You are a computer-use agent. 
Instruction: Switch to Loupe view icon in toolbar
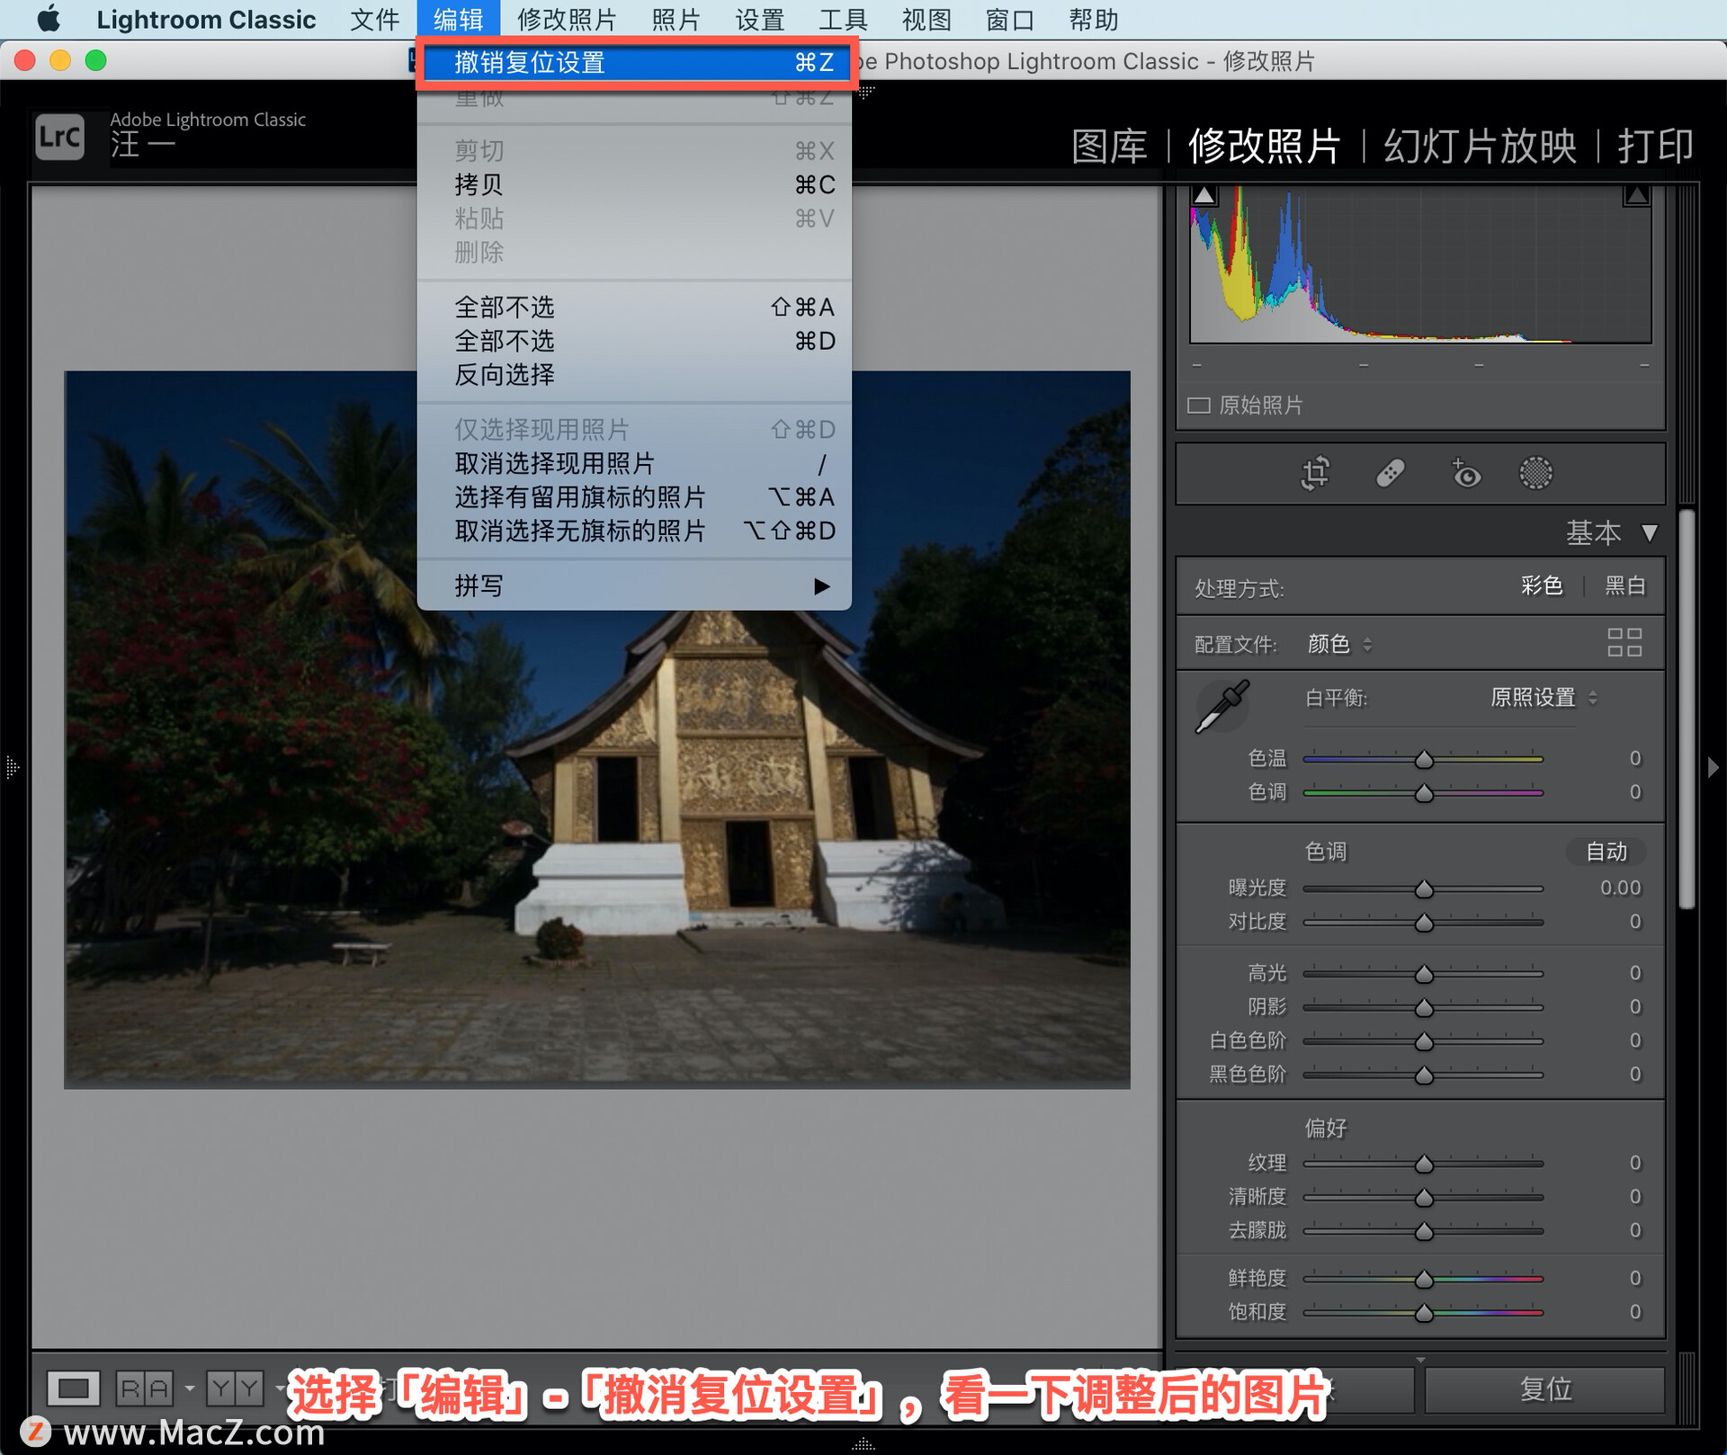pyautogui.click(x=73, y=1388)
